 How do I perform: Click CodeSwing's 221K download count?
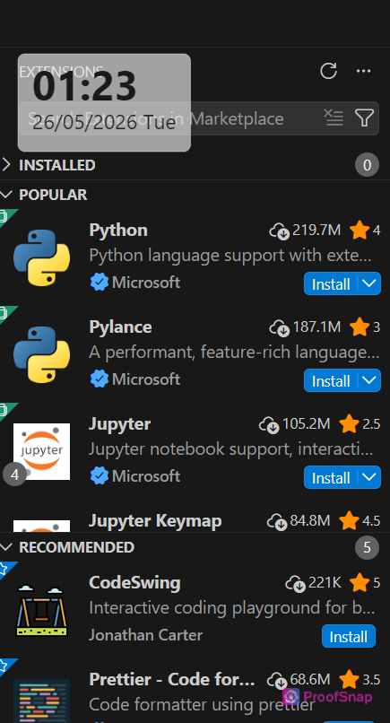[325, 582]
